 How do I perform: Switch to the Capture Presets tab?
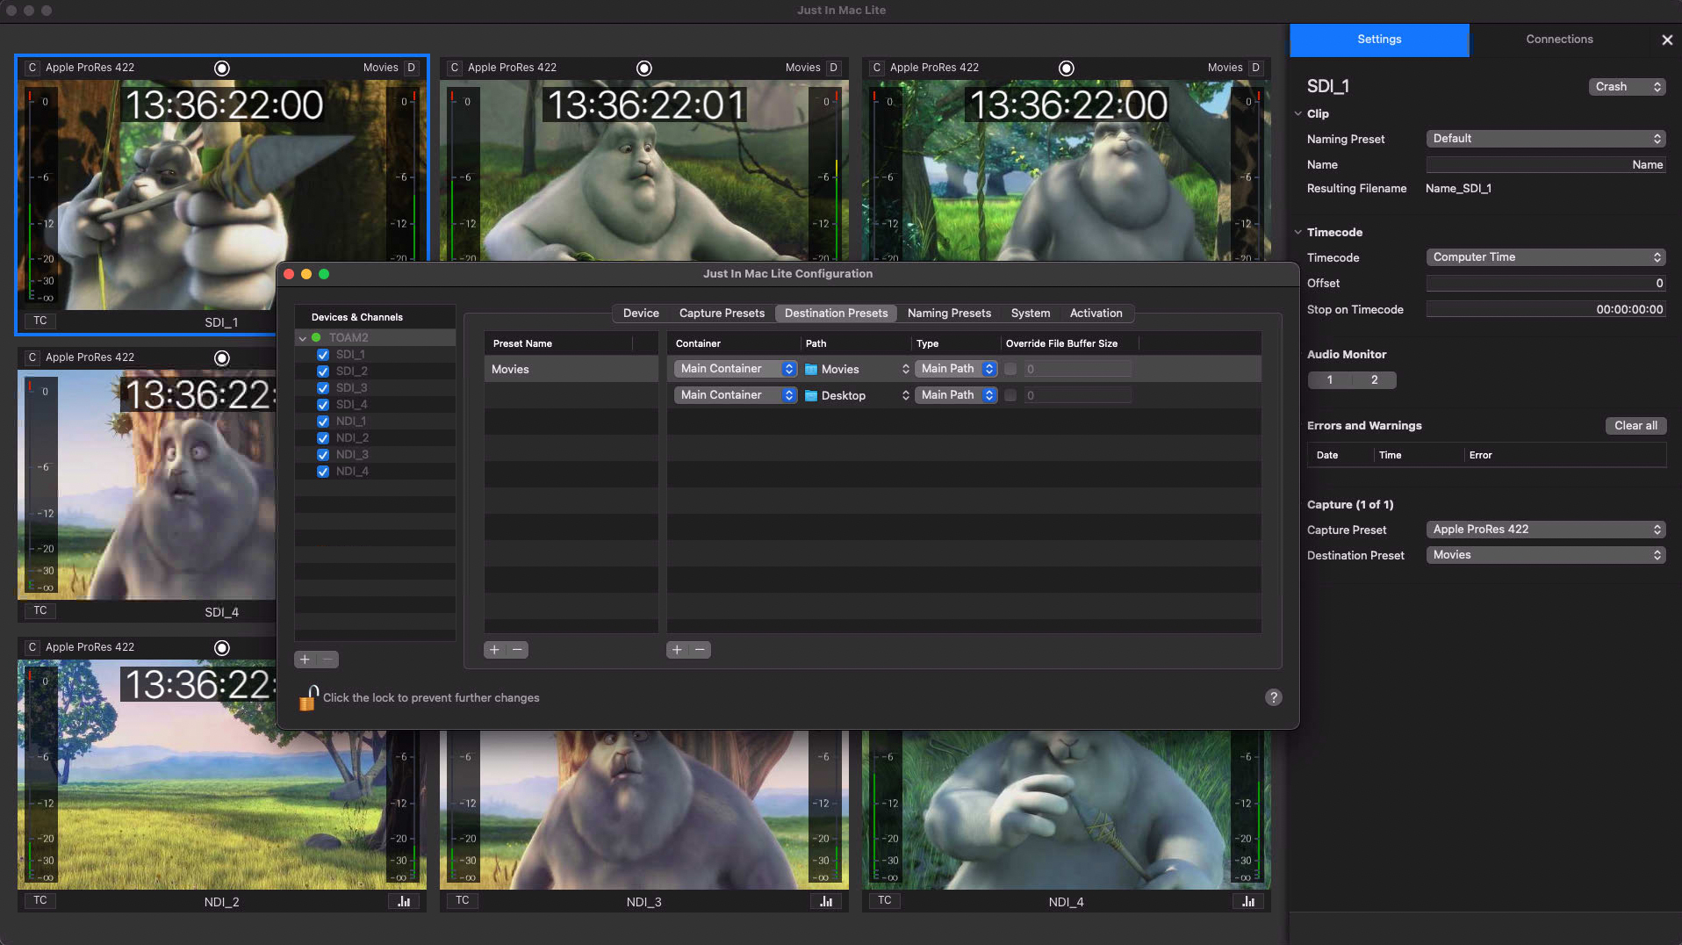tap(721, 314)
